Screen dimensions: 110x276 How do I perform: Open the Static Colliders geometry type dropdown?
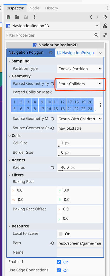tap(80, 84)
